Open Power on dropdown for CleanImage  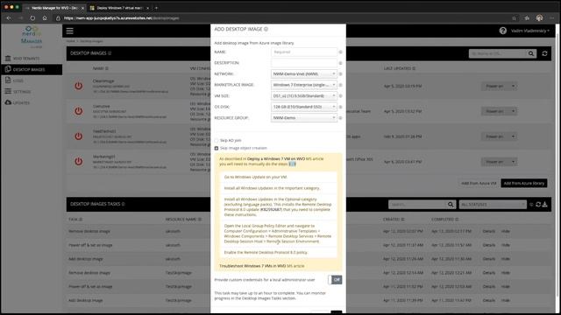coord(513,86)
